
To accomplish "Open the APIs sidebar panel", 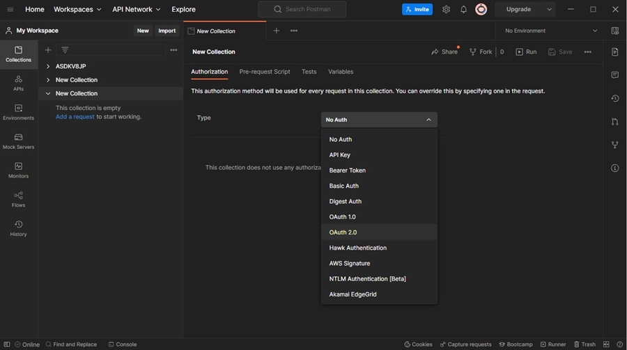I will tap(18, 83).
